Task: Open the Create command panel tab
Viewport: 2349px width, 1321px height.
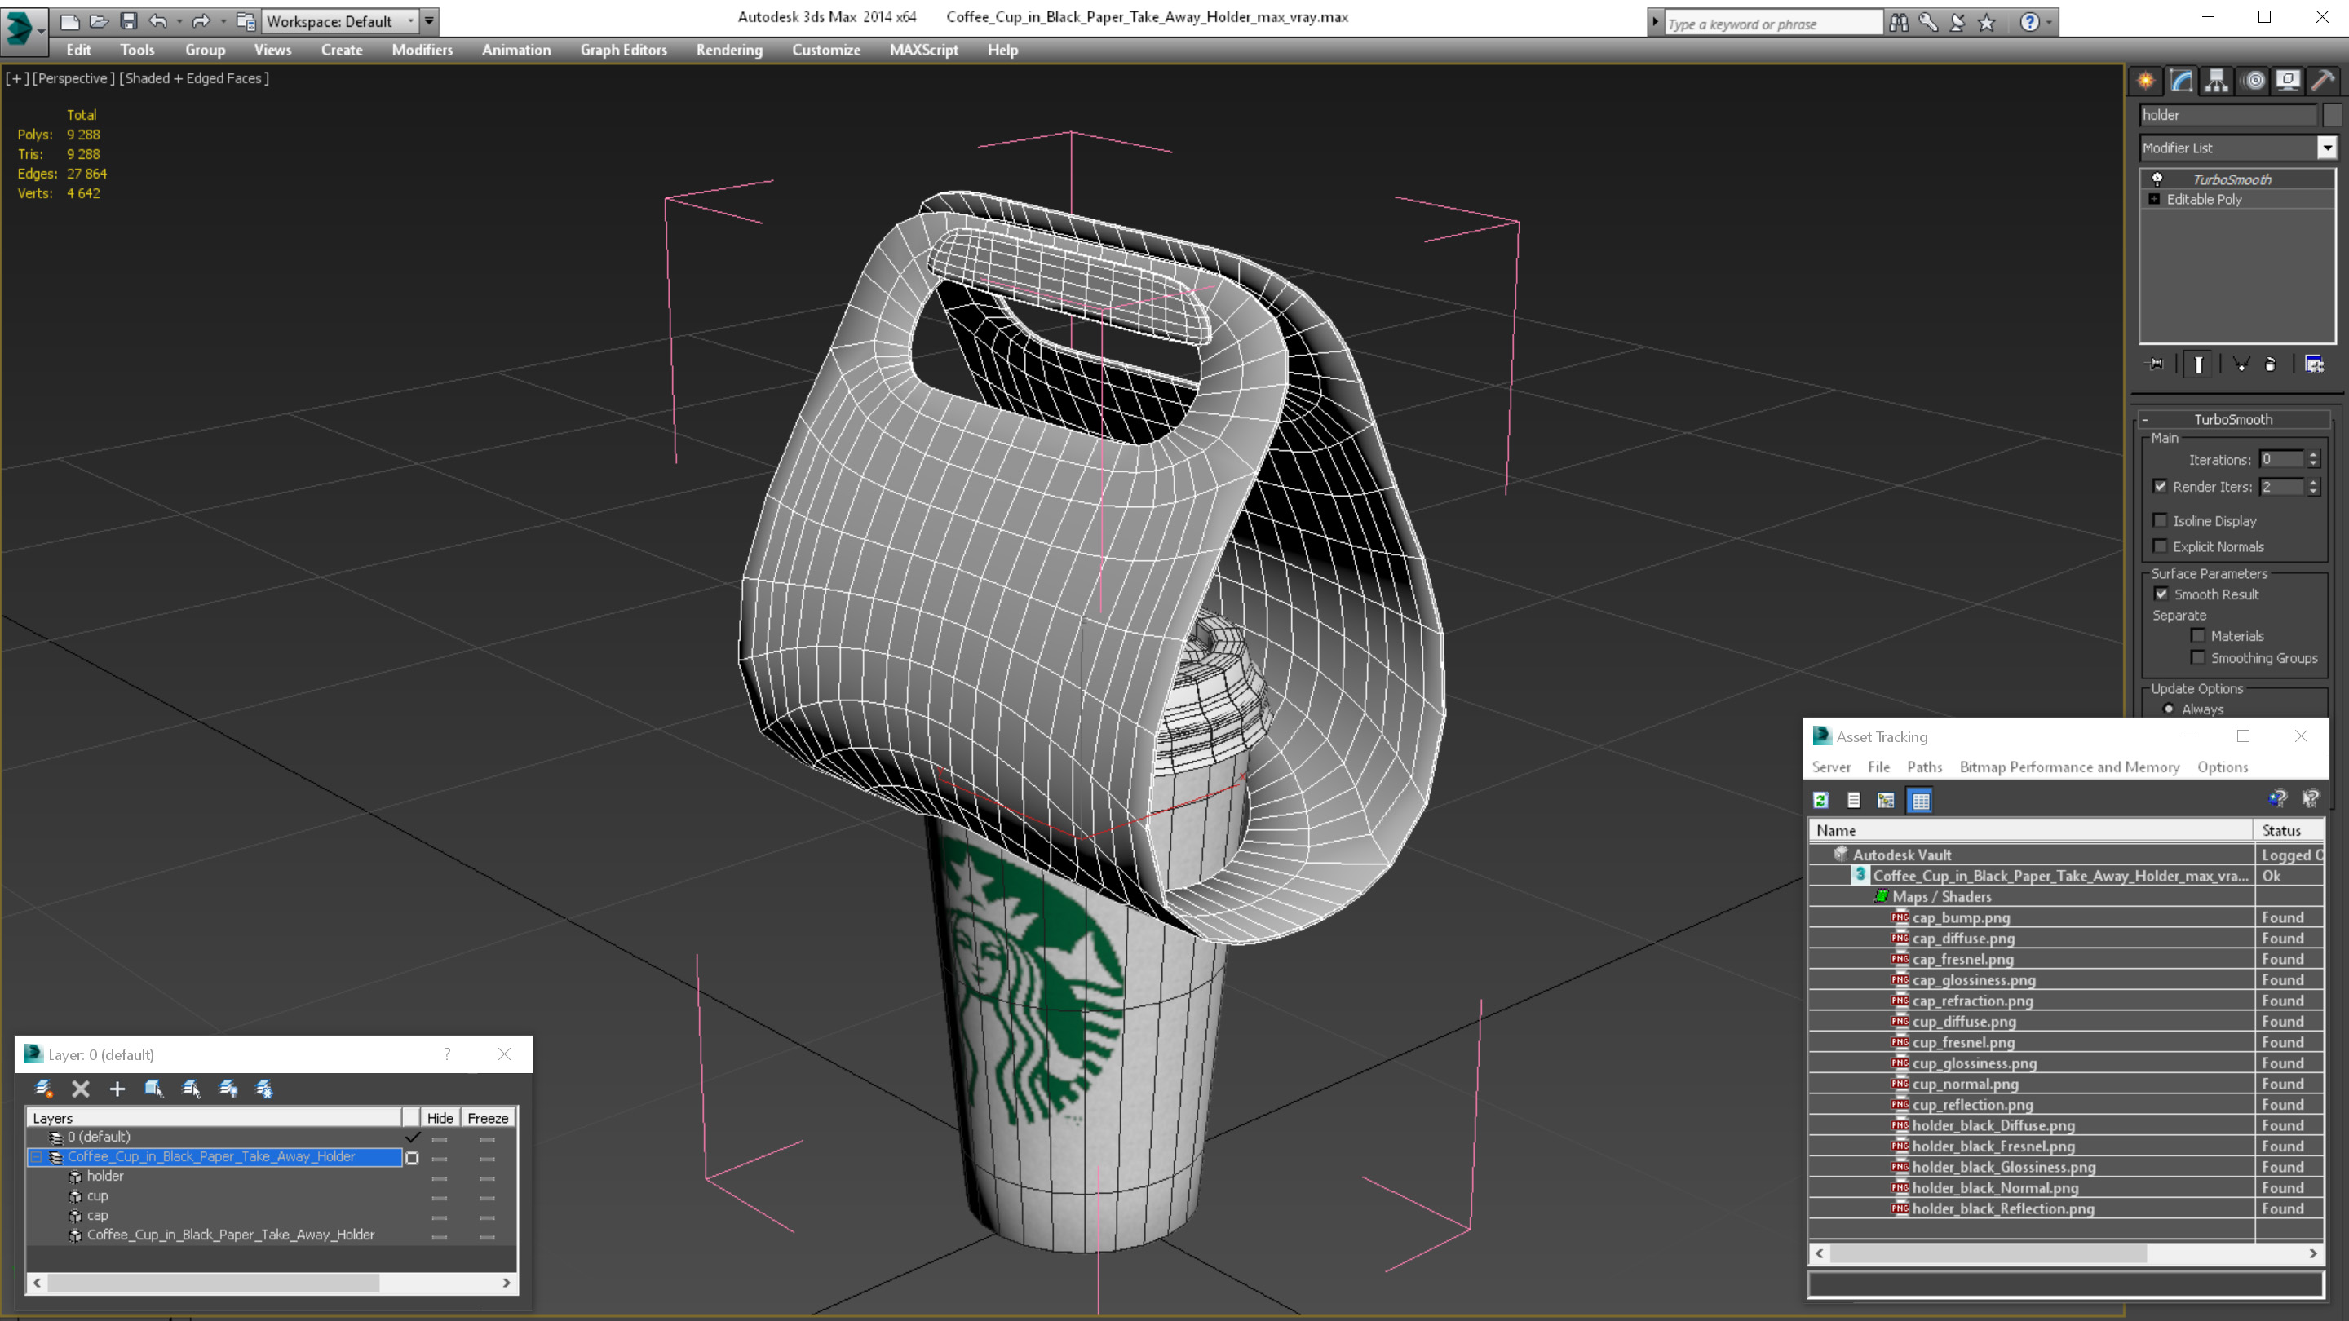Action: [x=2147, y=82]
